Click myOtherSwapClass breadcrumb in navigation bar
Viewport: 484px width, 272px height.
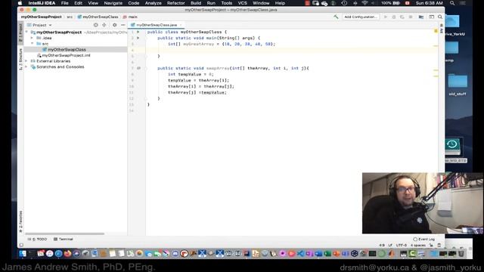tap(98, 17)
